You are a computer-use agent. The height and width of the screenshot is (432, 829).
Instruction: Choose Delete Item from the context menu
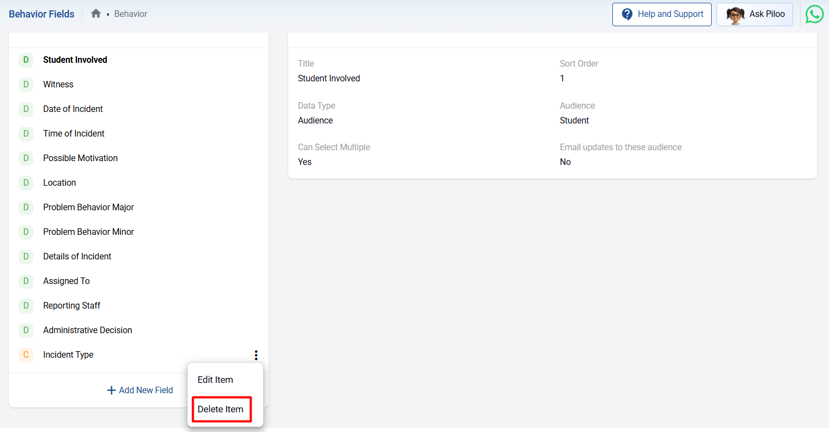(220, 409)
